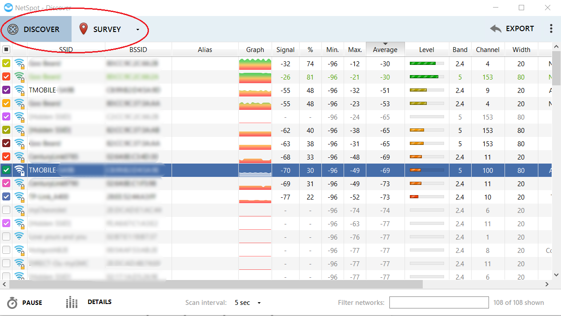This screenshot has width=561, height=316.
Task: Click the Export arrow icon
Action: [x=496, y=29]
